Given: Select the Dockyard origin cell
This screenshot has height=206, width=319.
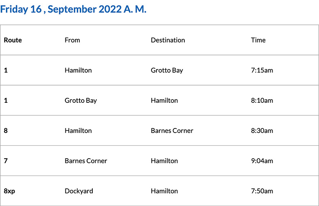Looking at the screenshot, I should point(79,191).
